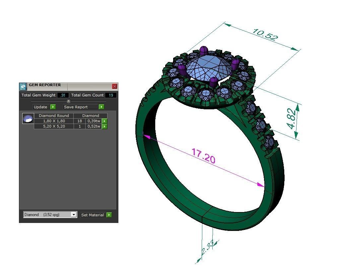The image size is (339, 273).
Task: Click the Gem Reporter app icon in title bar
Action: (23, 86)
